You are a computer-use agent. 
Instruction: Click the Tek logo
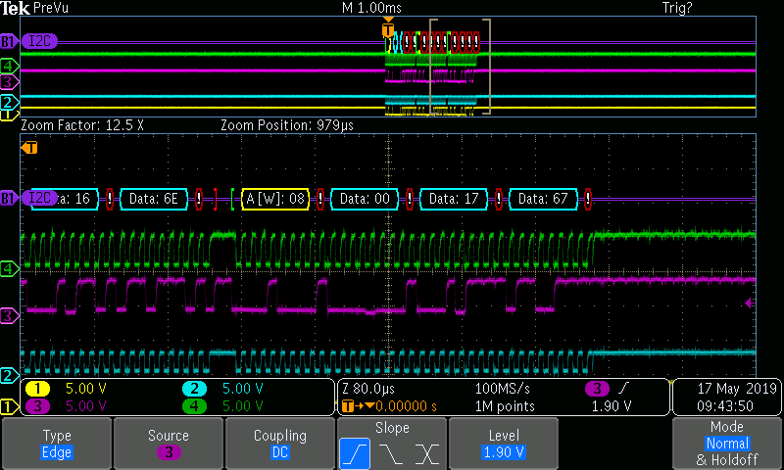tap(15, 8)
